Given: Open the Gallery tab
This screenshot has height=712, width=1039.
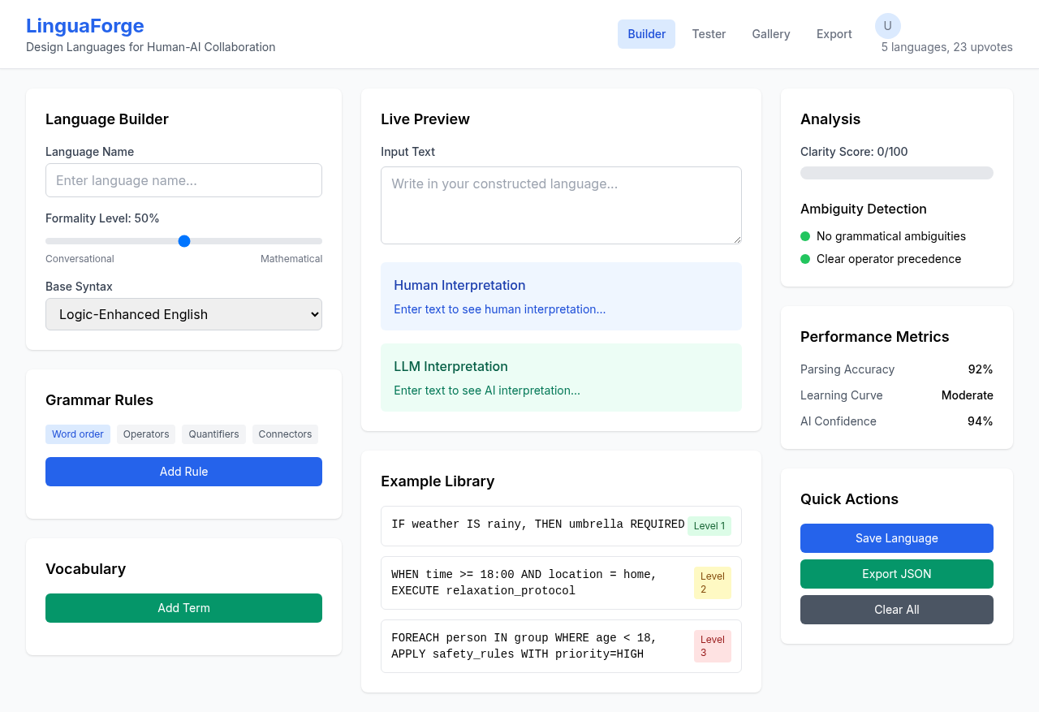Looking at the screenshot, I should [770, 34].
